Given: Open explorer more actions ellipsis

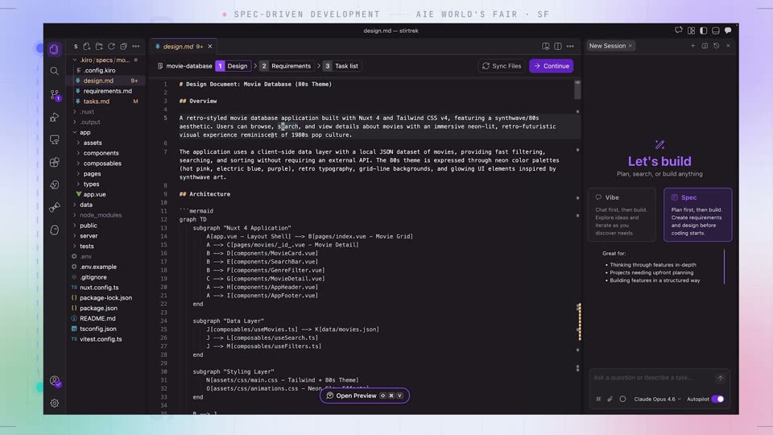Looking at the screenshot, I should 135,47.
